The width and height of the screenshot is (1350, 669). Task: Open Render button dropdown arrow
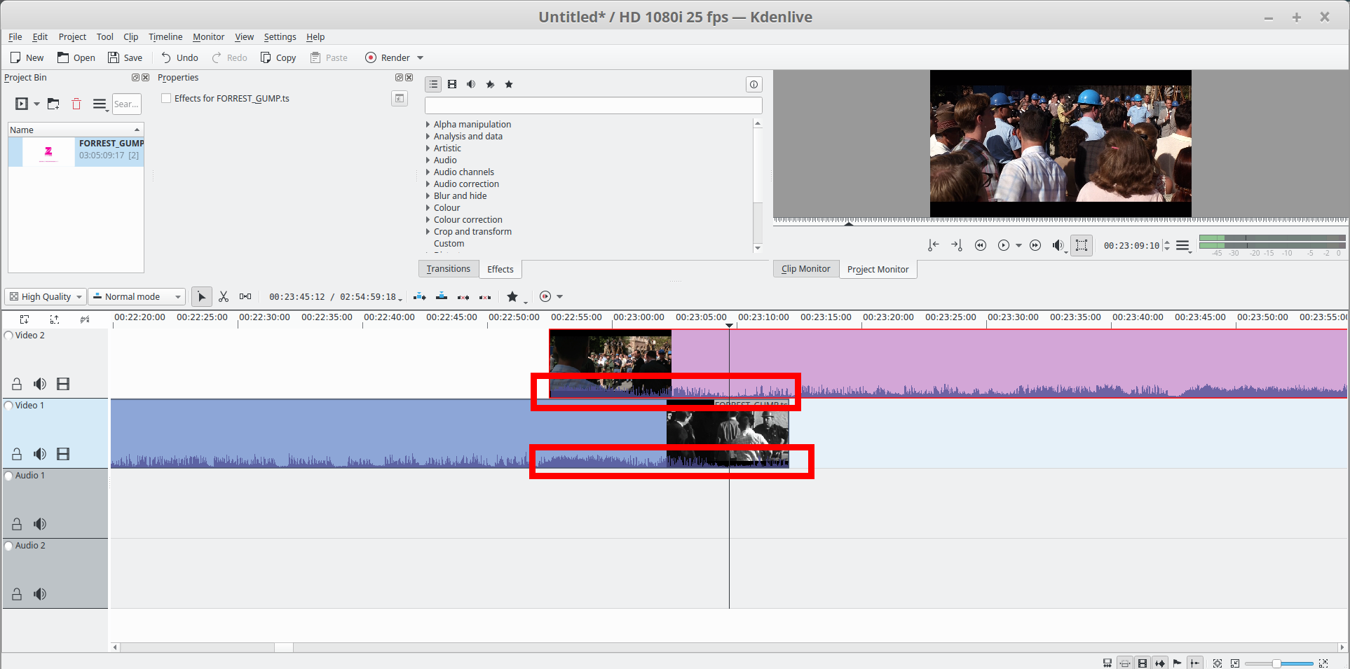tap(421, 58)
